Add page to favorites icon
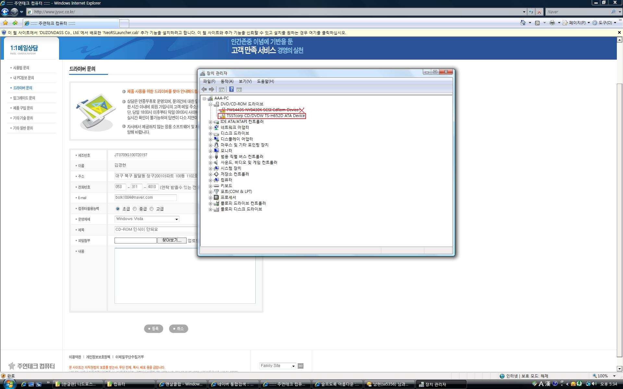 (15, 23)
